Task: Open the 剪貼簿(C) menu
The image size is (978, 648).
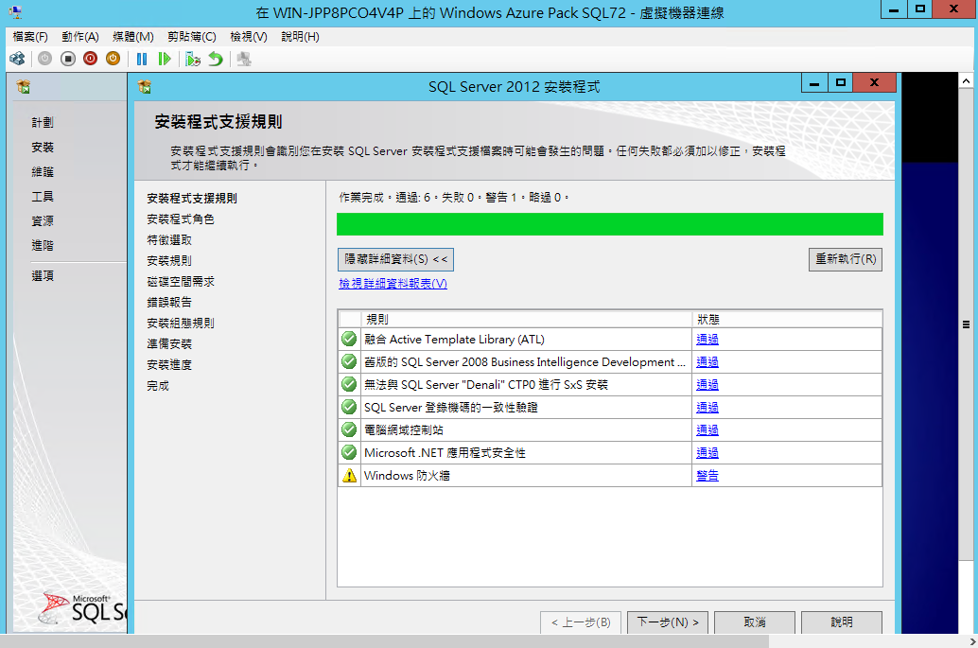Action: coord(191,37)
